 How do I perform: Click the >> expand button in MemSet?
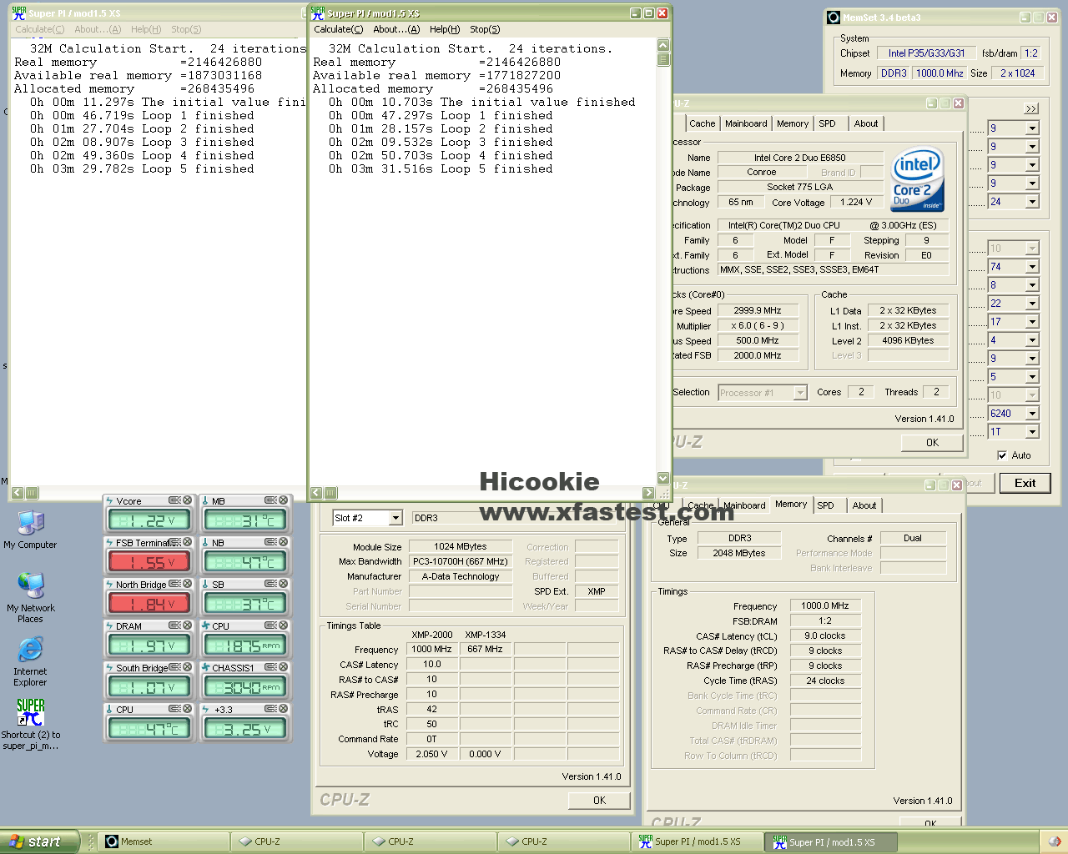tap(1031, 108)
